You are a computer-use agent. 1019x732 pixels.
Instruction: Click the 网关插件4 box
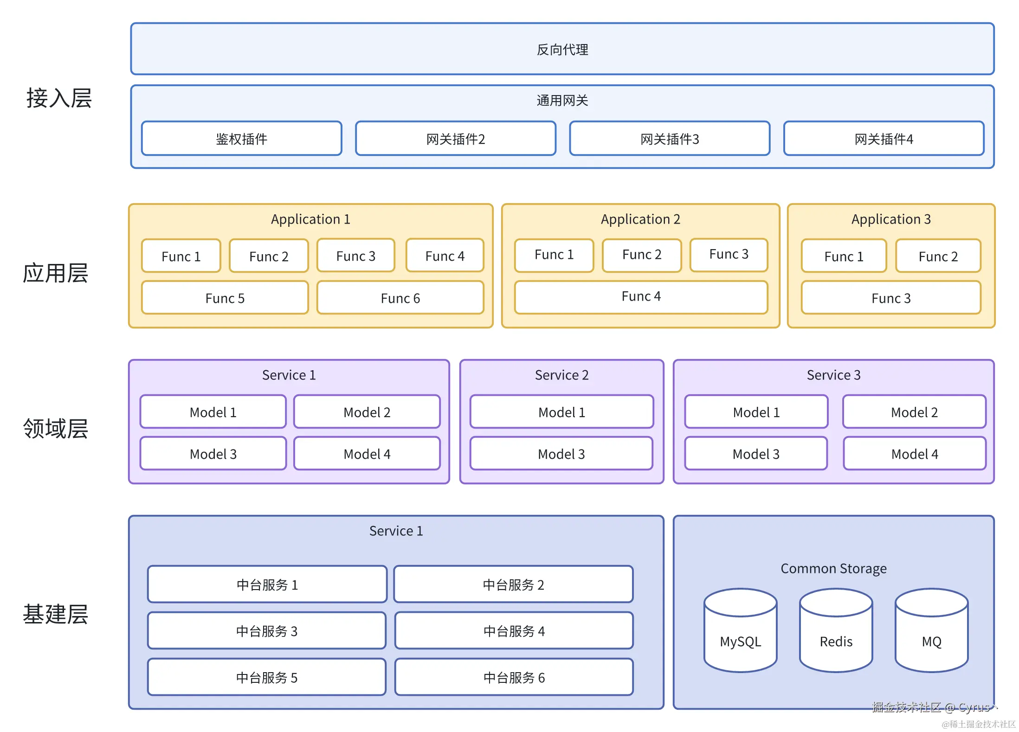884,139
